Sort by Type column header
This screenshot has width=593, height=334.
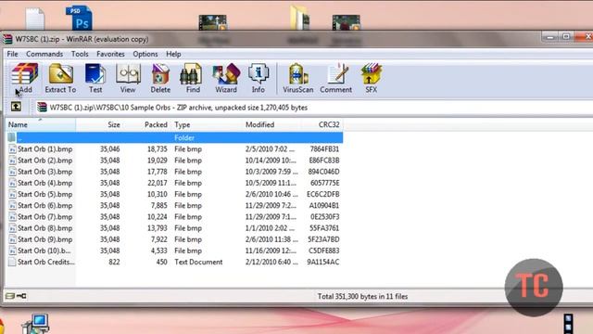pyautogui.click(x=206, y=124)
